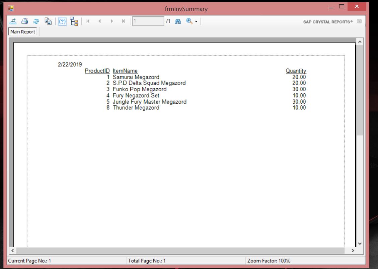This screenshot has height=269, width=378.
Task: Open Find Text binoculars tool
Action: pos(178,21)
